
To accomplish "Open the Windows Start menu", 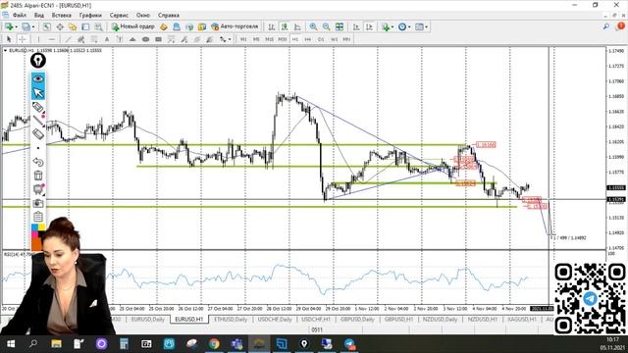I will pyautogui.click(x=11, y=344).
